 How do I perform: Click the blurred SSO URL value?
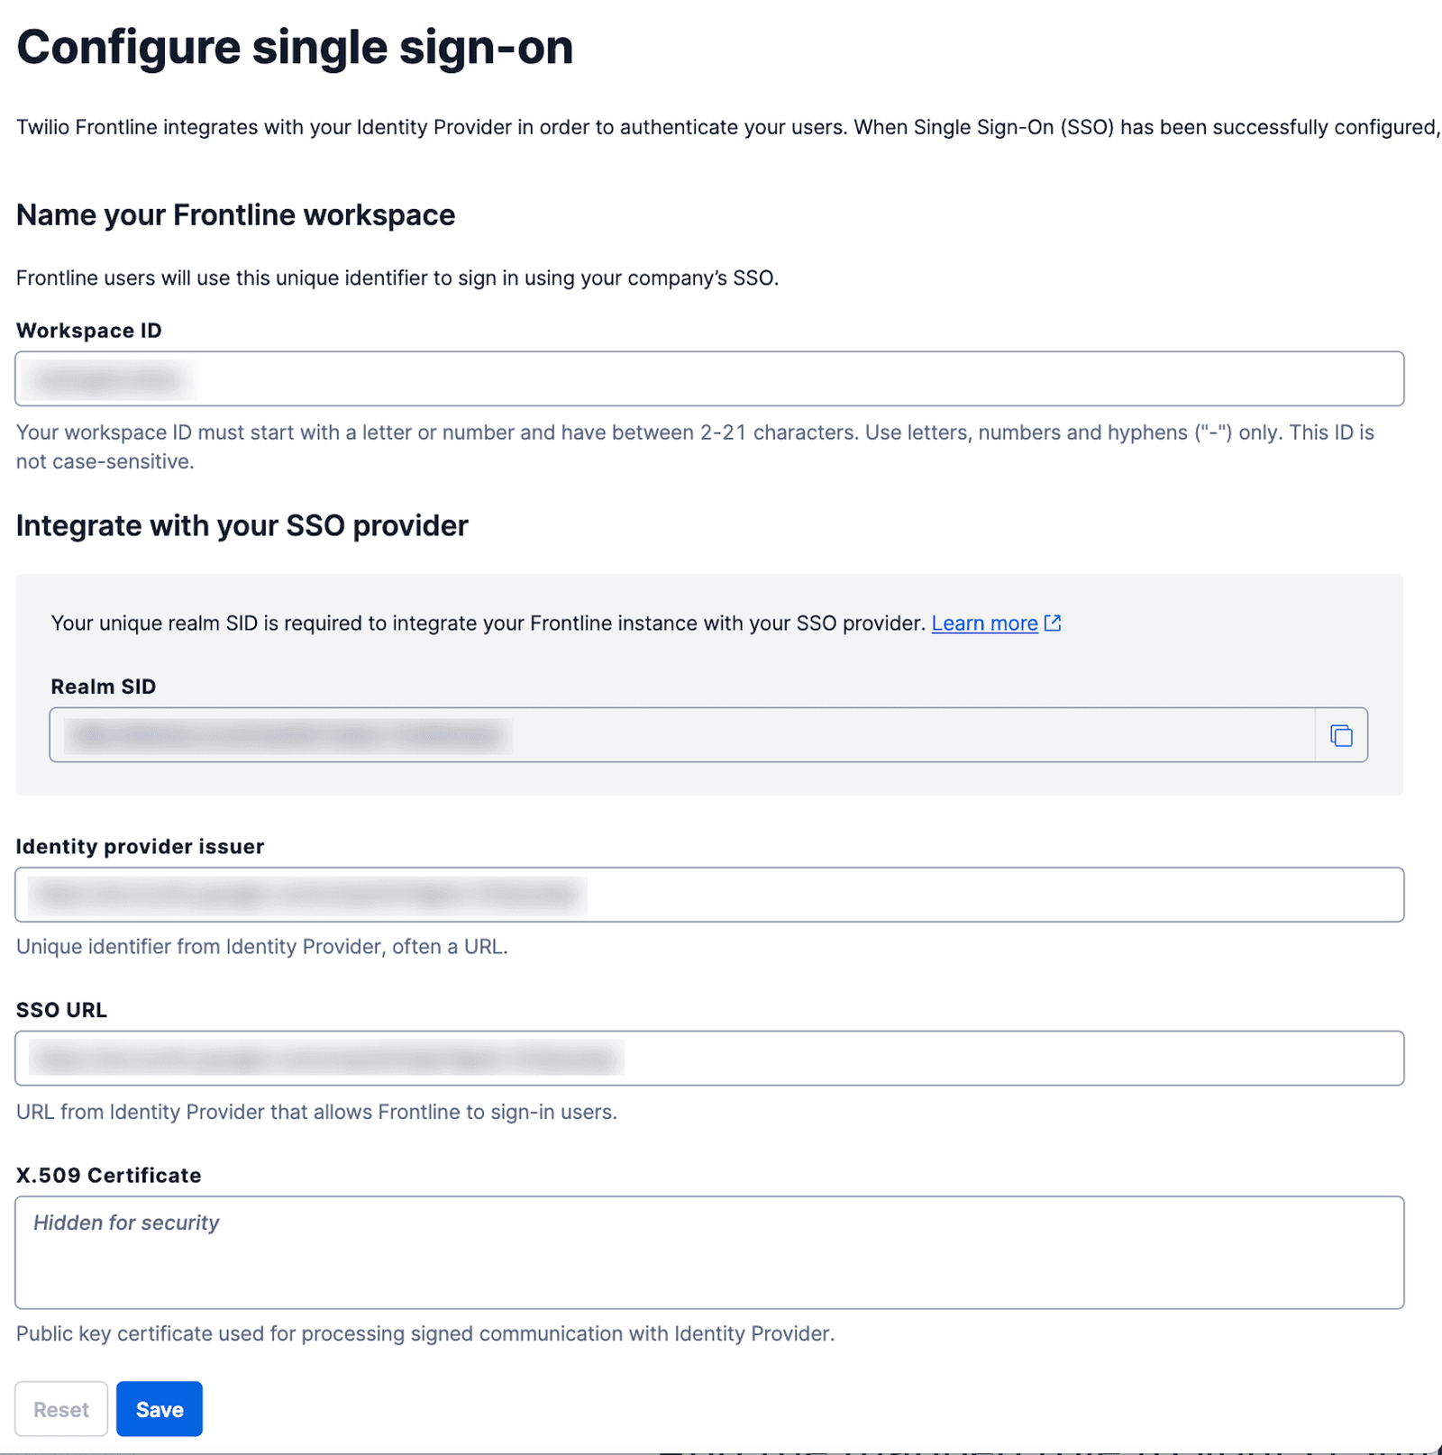tap(324, 1058)
